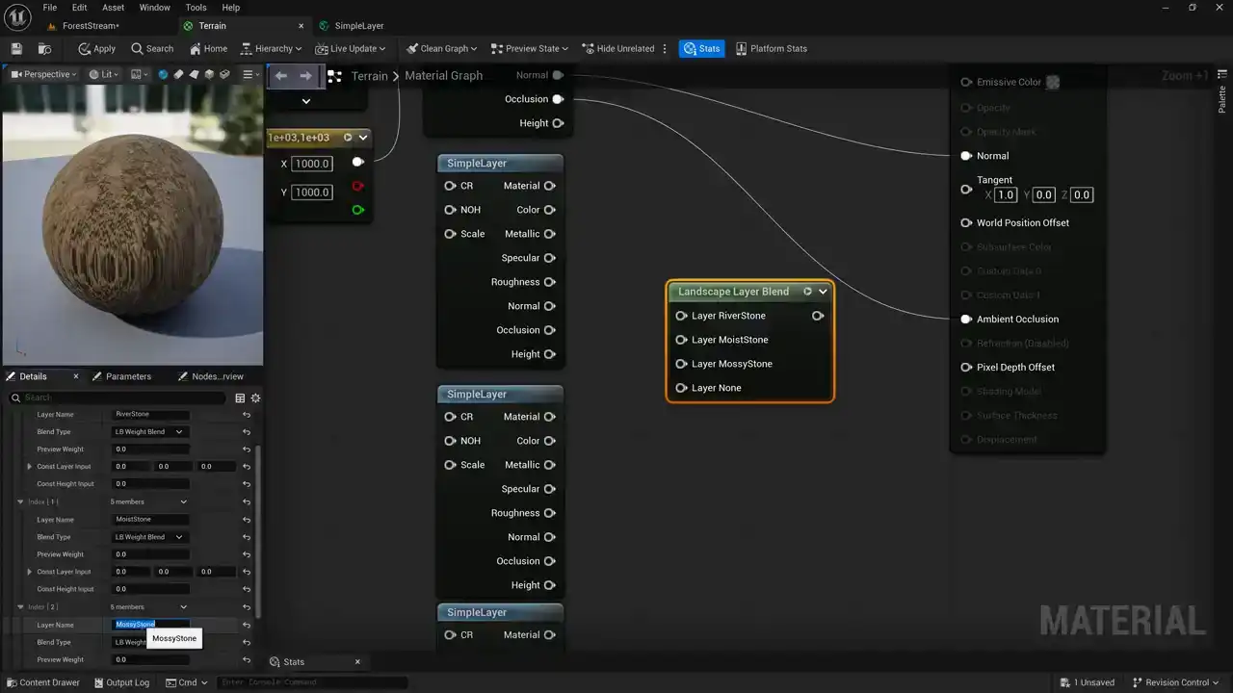Set the preview mesh to cube
1233x693 pixels.
click(209, 74)
